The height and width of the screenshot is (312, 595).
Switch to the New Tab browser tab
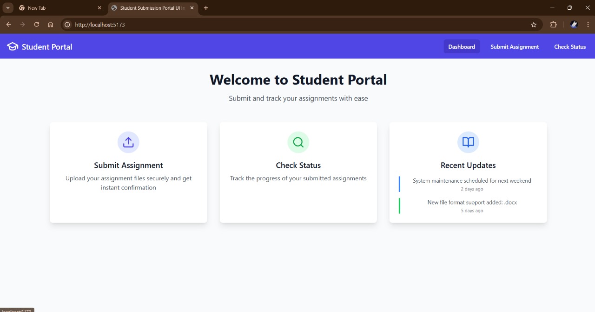pos(56,7)
